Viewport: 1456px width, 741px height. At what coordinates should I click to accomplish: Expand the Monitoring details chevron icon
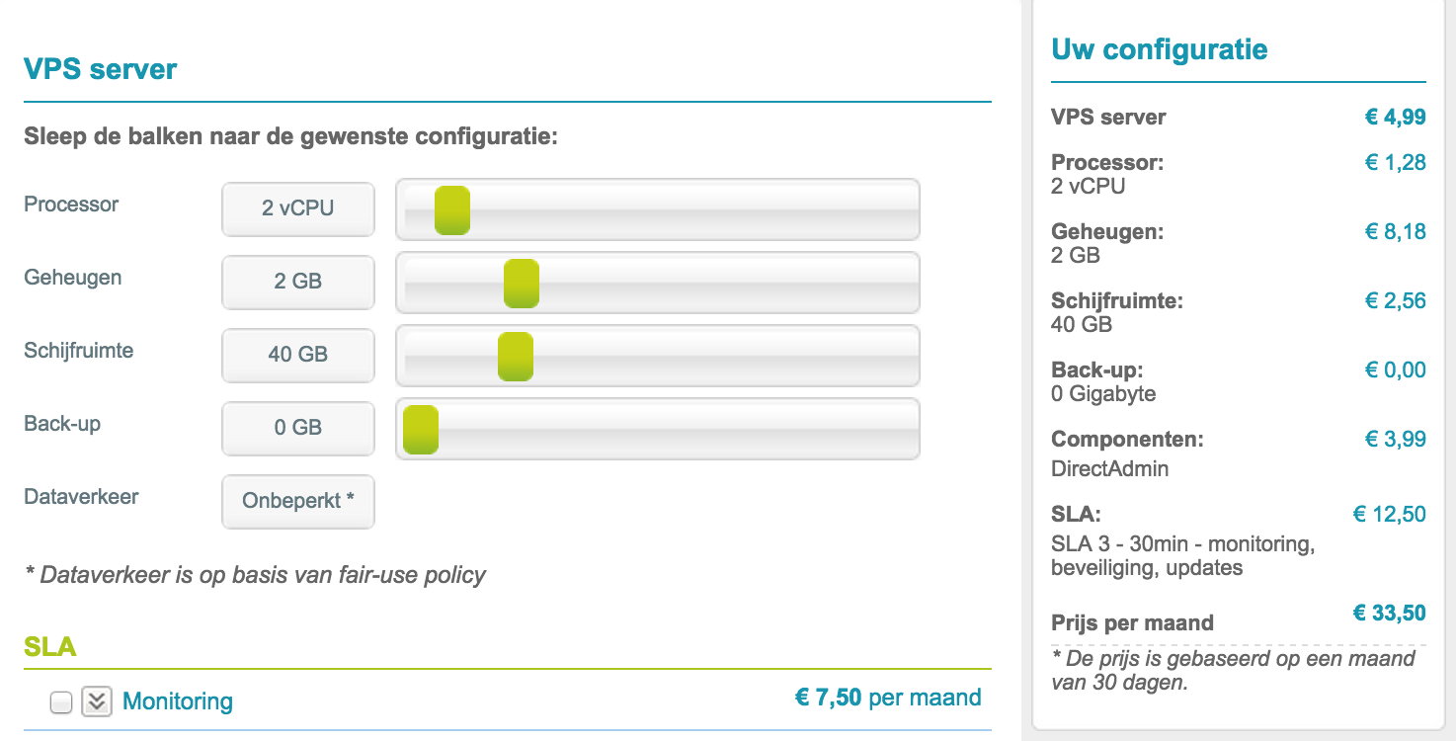pyautogui.click(x=97, y=701)
